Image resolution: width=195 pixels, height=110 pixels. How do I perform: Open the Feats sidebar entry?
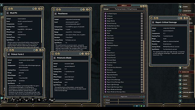pyautogui.click(x=186, y=80)
